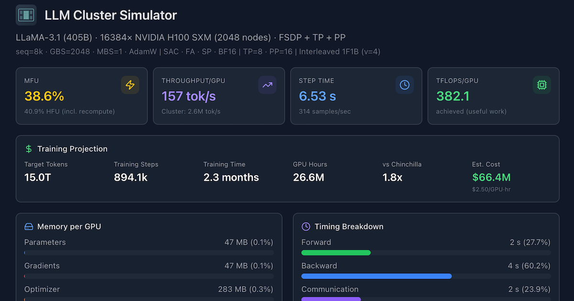Click the $66.4M estimated cost value
The image size is (574, 301).
click(x=491, y=177)
